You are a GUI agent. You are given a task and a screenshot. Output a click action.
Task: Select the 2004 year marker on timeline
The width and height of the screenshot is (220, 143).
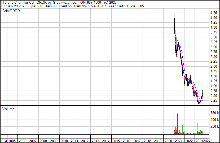click(4, 141)
